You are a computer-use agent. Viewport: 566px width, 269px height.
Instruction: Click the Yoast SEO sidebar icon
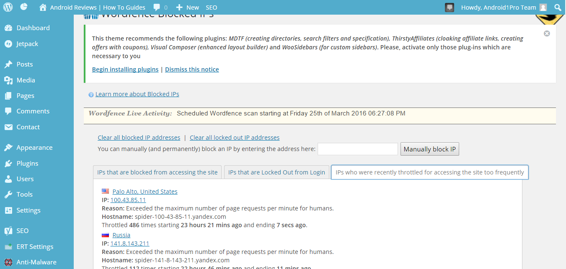[8, 231]
